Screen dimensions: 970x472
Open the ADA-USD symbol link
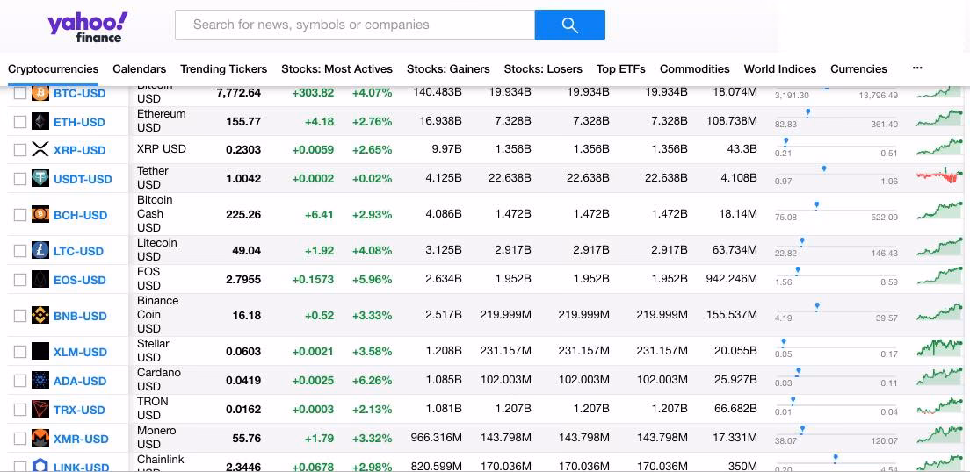click(x=80, y=381)
